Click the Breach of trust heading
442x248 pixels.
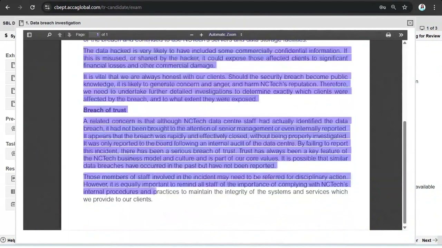[x=105, y=110]
